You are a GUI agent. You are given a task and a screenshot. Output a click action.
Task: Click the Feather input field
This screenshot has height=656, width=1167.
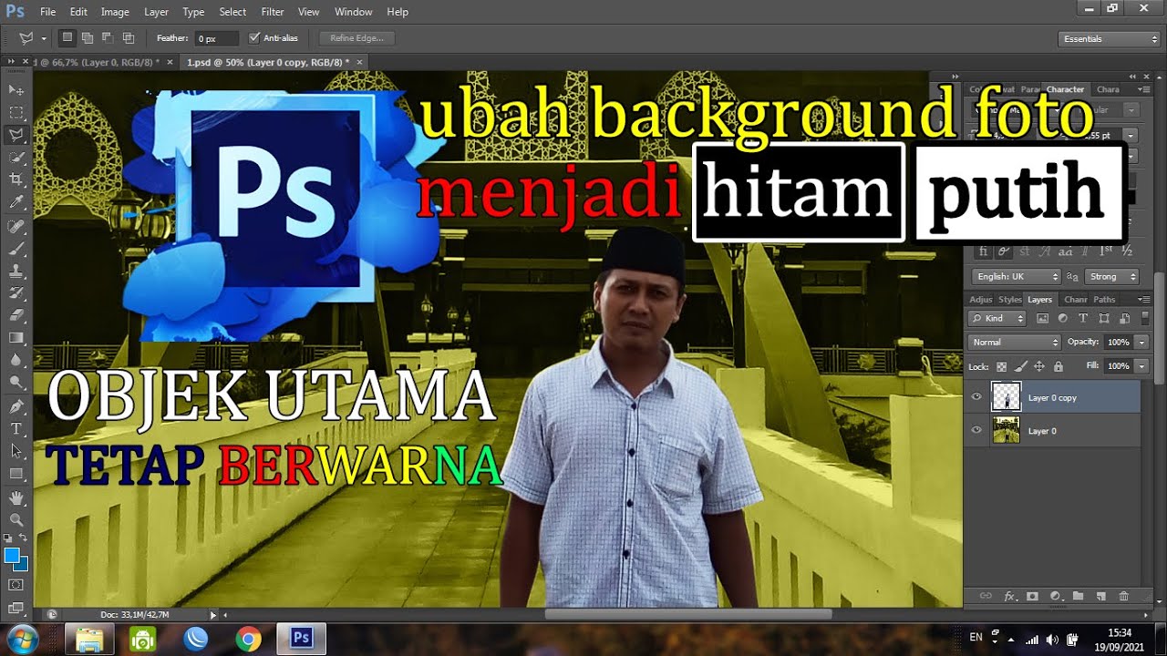pyautogui.click(x=217, y=38)
